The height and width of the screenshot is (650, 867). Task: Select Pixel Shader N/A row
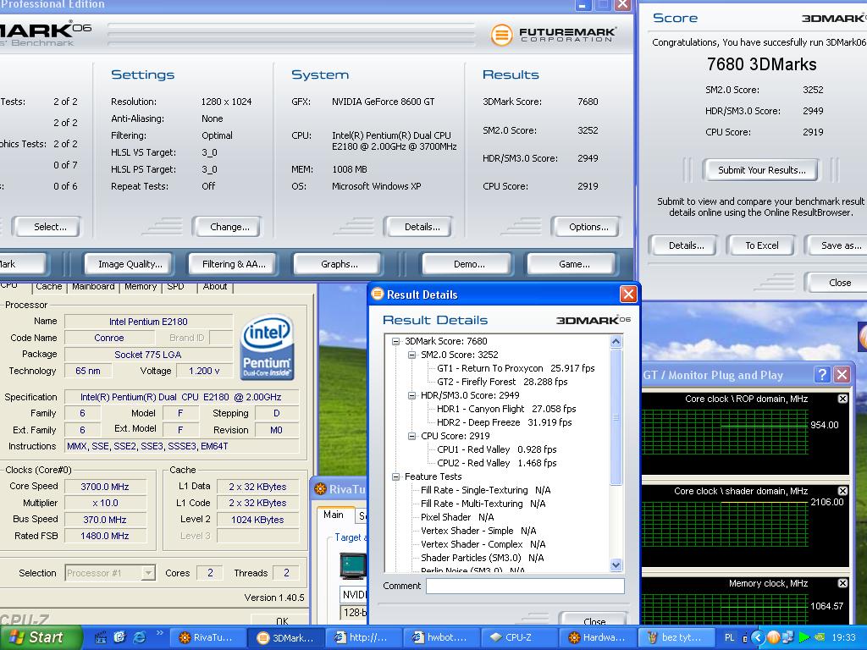pos(456,517)
